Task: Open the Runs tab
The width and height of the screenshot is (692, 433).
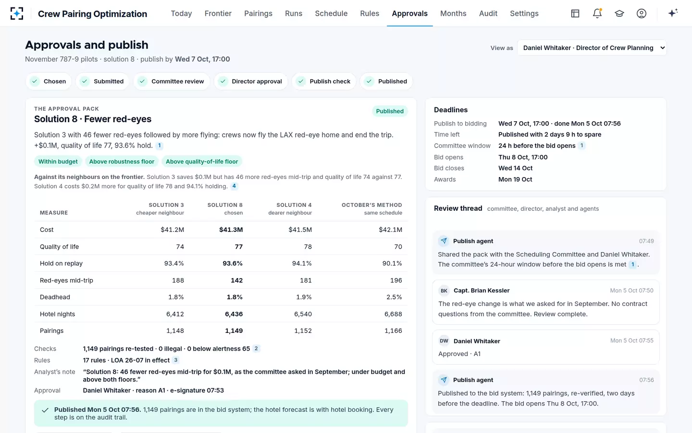Action: pyautogui.click(x=294, y=13)
